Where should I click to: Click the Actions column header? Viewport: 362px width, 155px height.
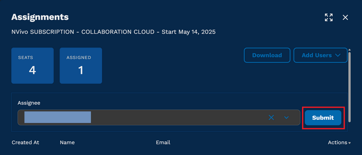point(337,143)
